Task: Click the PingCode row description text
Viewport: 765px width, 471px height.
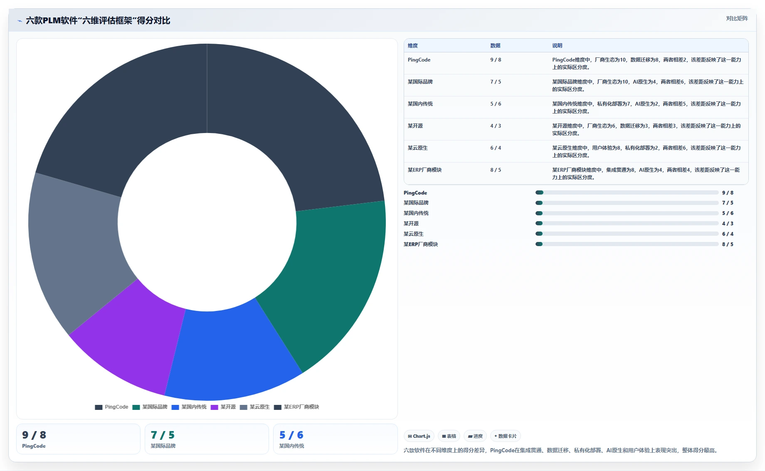Action: [647, 64]
